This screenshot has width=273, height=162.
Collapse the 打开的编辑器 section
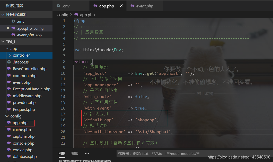[x=3, y=15]
